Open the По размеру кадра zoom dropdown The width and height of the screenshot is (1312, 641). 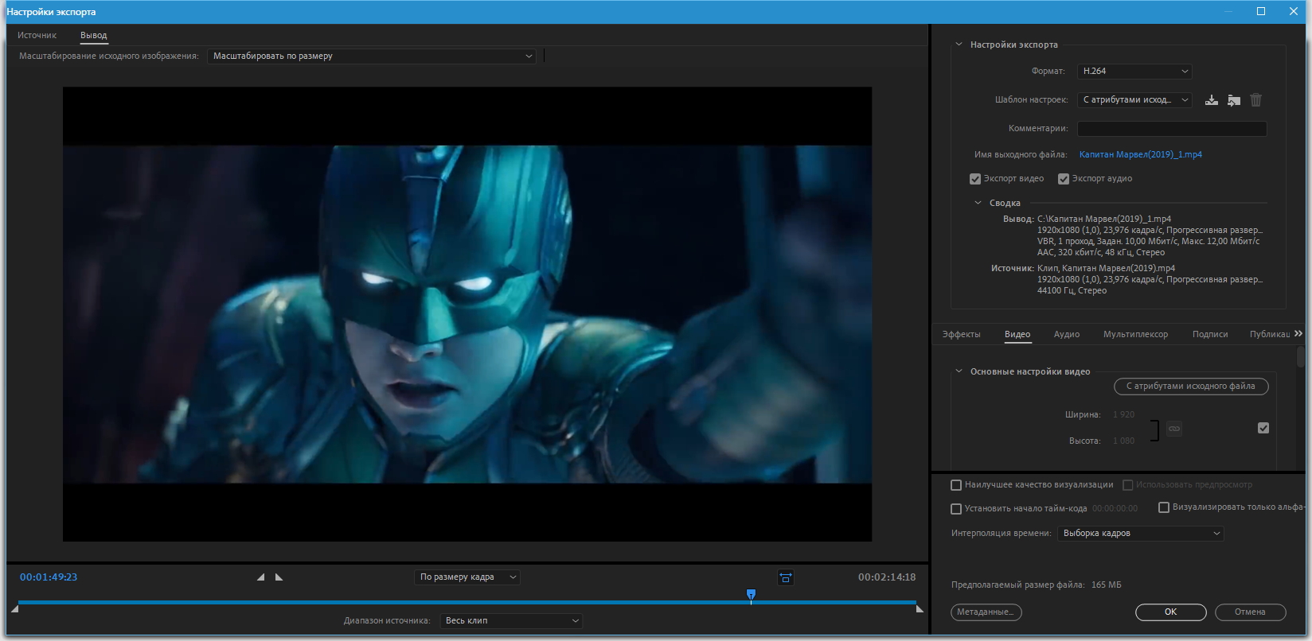click(467, 577)
